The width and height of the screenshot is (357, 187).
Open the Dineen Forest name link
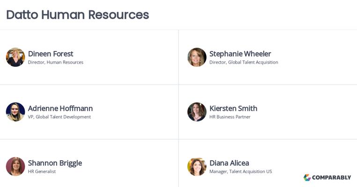pyautogui.click(x=51, y=54)
